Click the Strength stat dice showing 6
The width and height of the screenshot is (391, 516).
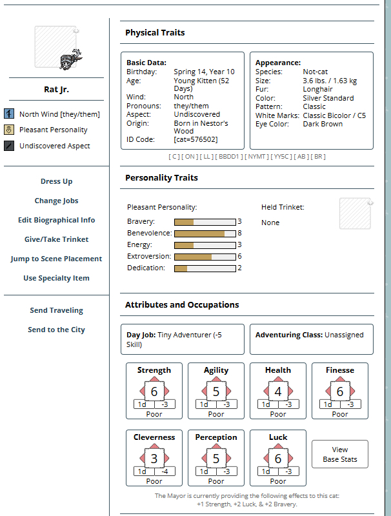click(x=154, y=391)
